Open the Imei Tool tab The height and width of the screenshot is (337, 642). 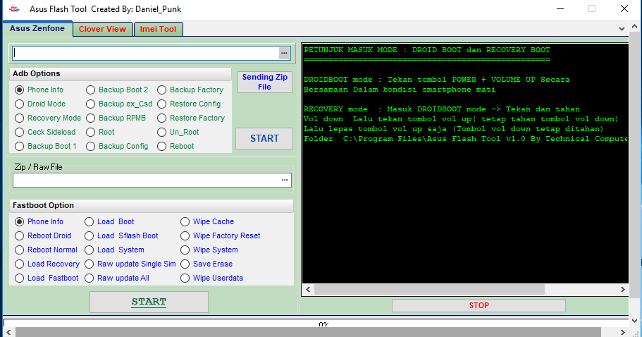pos(158,29)
